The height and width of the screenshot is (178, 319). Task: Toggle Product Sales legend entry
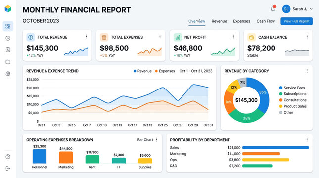(x=293, y=106)
